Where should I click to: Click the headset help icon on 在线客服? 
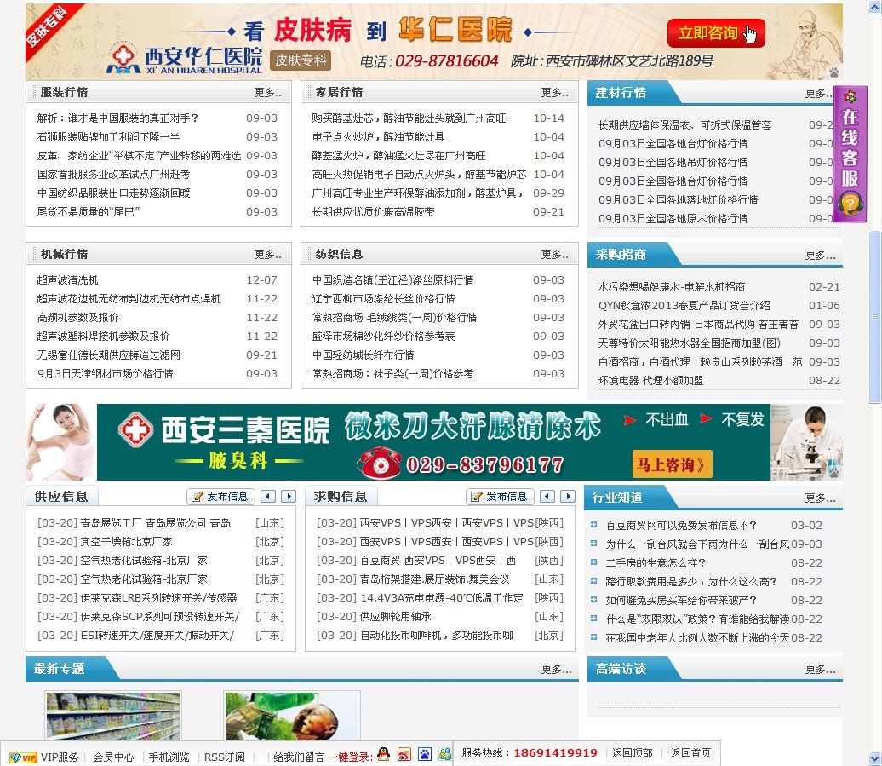(x=850, y=203)
